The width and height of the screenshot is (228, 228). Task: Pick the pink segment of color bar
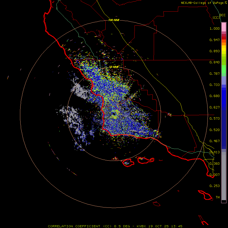[224, 27]
